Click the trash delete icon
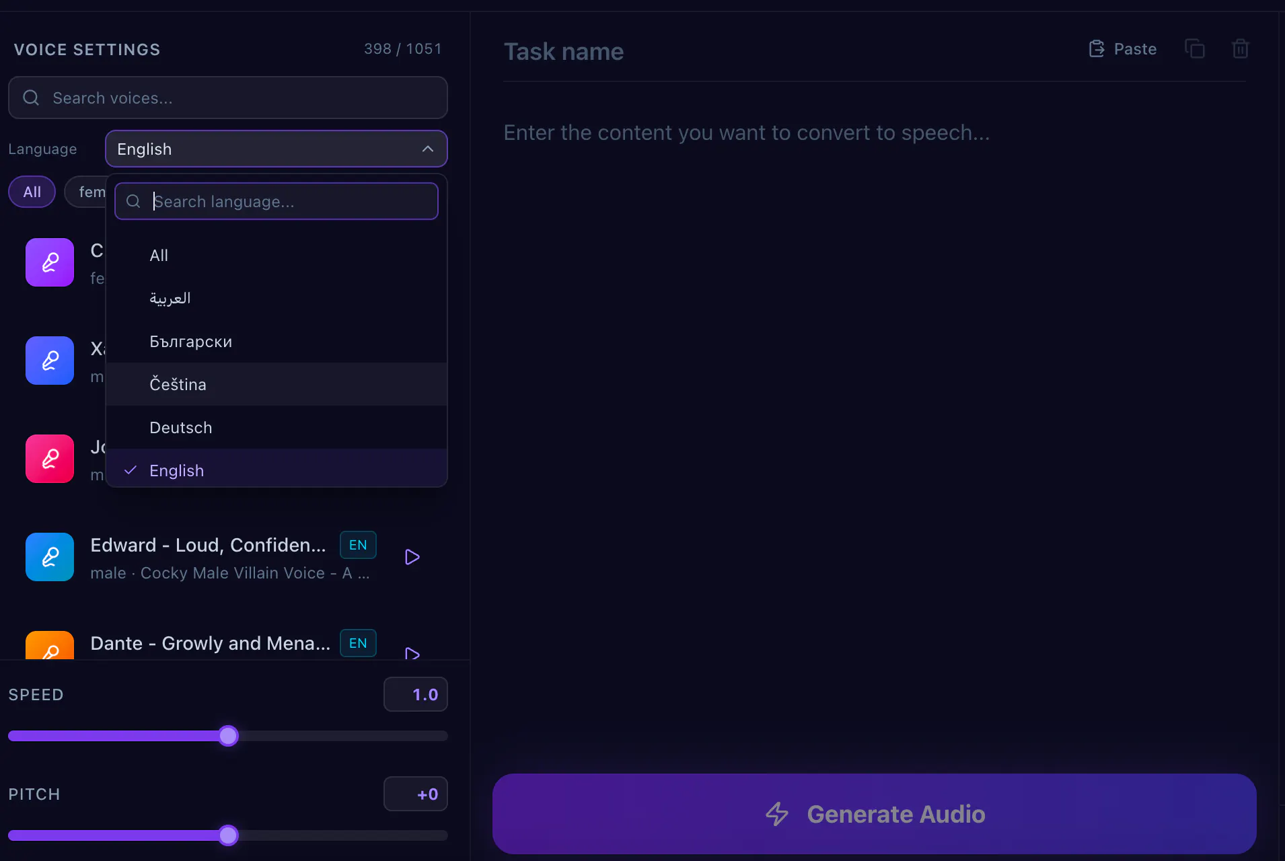 1240,49
